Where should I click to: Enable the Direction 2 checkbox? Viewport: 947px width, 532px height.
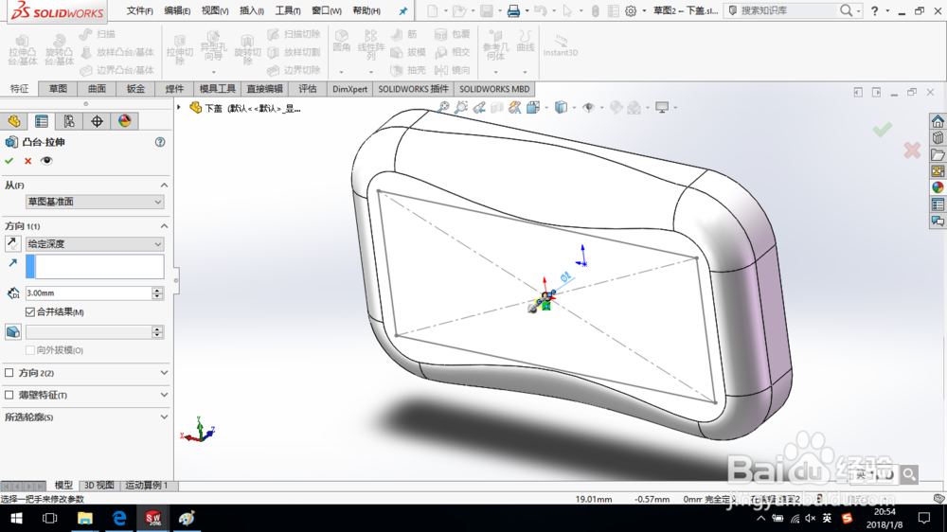point(9,373)
